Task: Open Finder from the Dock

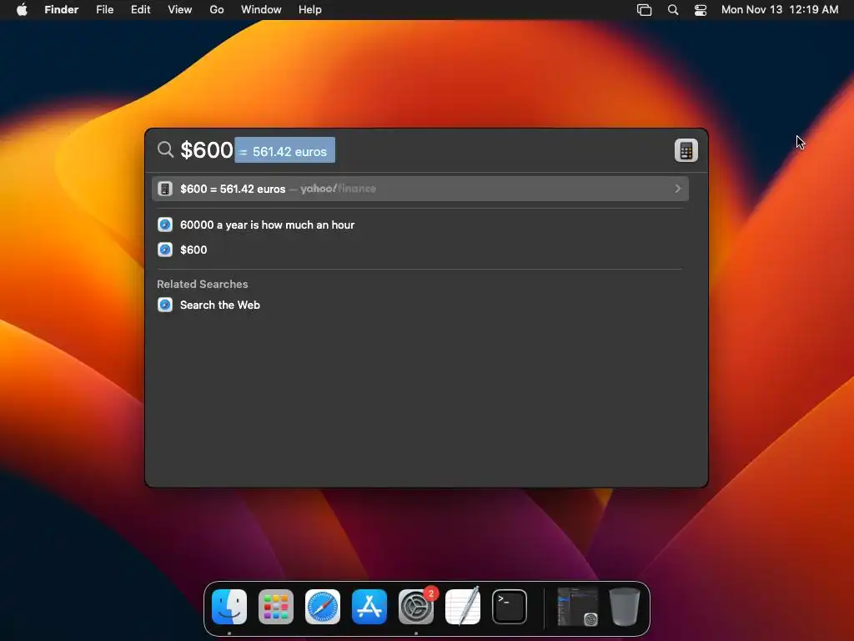Action: click(229, 607)
